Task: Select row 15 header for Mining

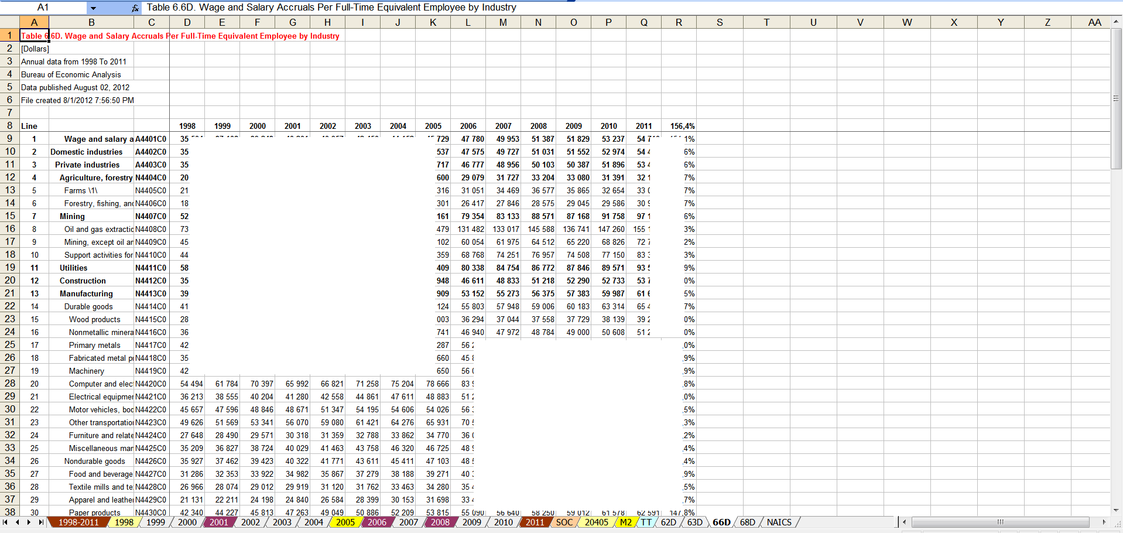Action: pyautogui.click(x=10, y=216)
